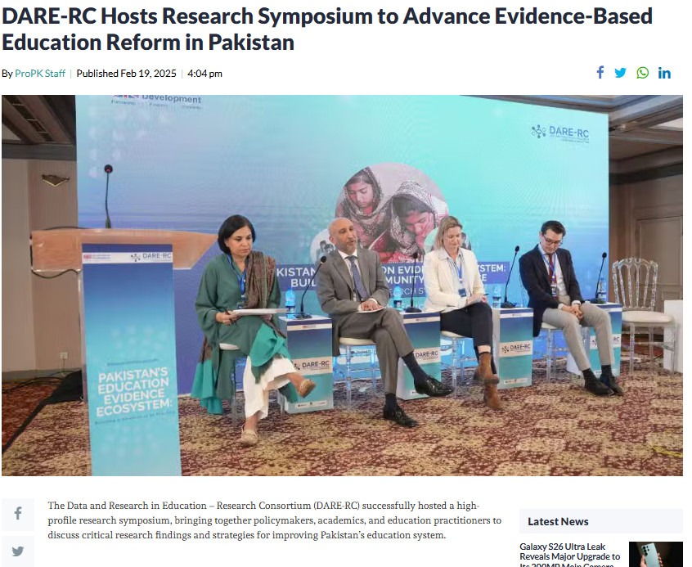The width and height of the screenshot is (692, 567).
Task: Open the ProPK Staff author page
Action: 40,74
